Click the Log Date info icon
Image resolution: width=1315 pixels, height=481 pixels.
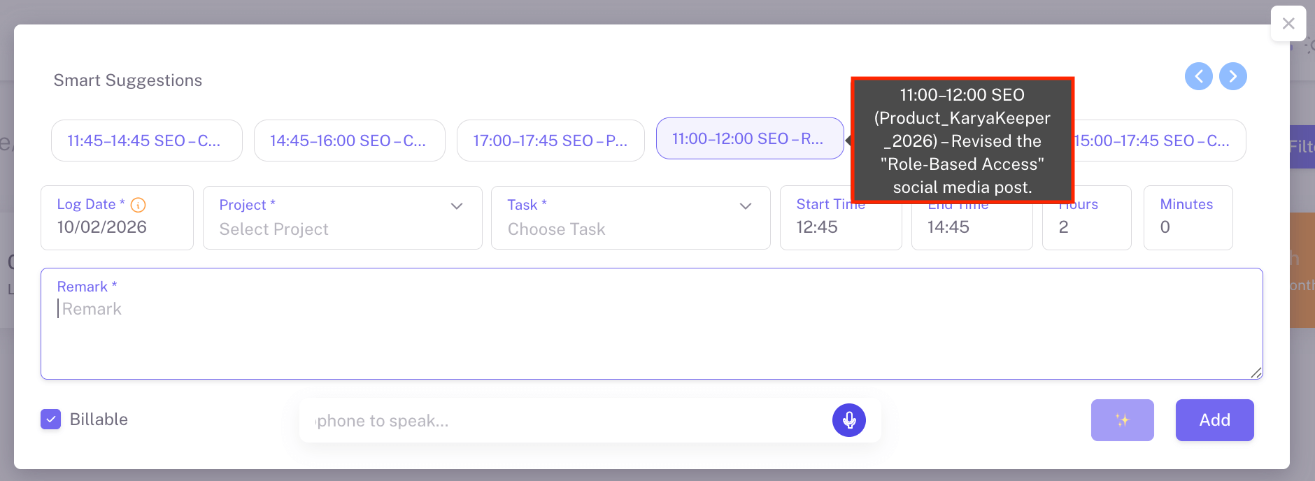(x=138, y=205)
